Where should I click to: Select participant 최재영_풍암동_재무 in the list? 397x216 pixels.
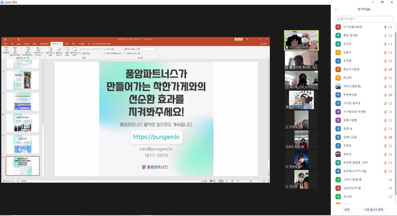tap(364, 162)
